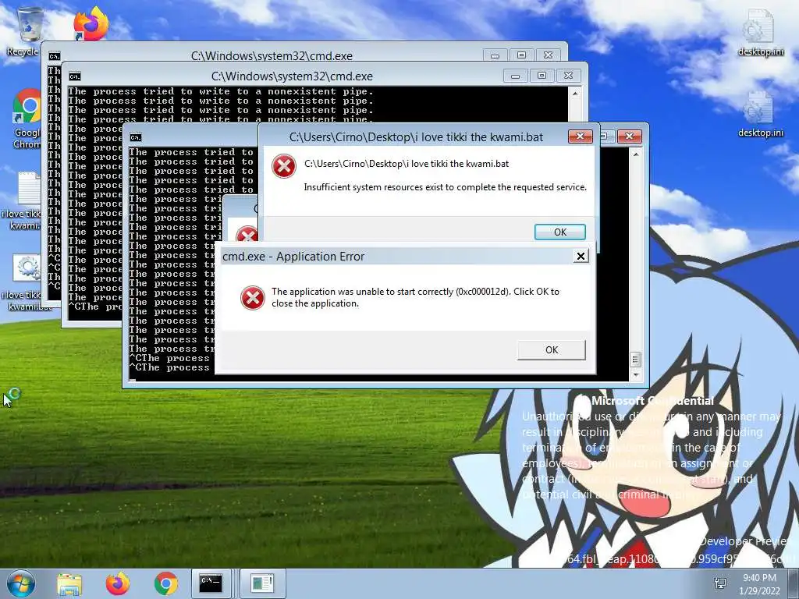
Task: Click the network icon in the system tray
Action: (x=720, y=583)
